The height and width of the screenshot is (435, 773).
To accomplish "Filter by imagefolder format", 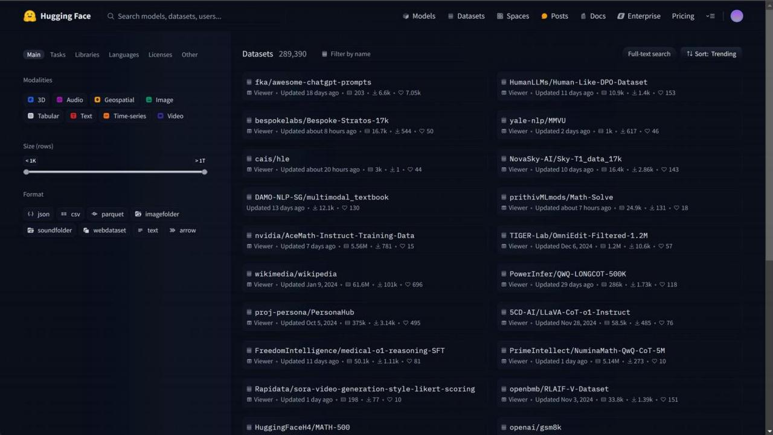I will pyautogui.click(x=157, y=214).
